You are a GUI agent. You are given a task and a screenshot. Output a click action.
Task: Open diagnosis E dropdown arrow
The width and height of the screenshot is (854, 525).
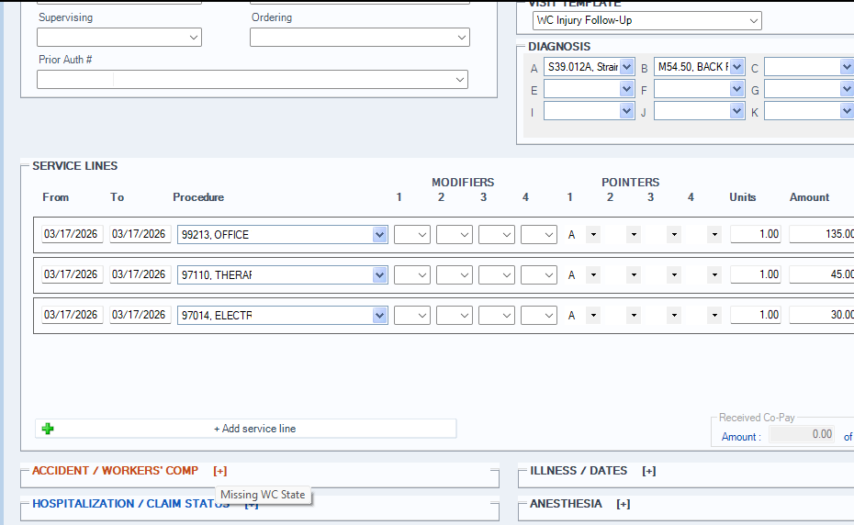click(x=627, y=89)
